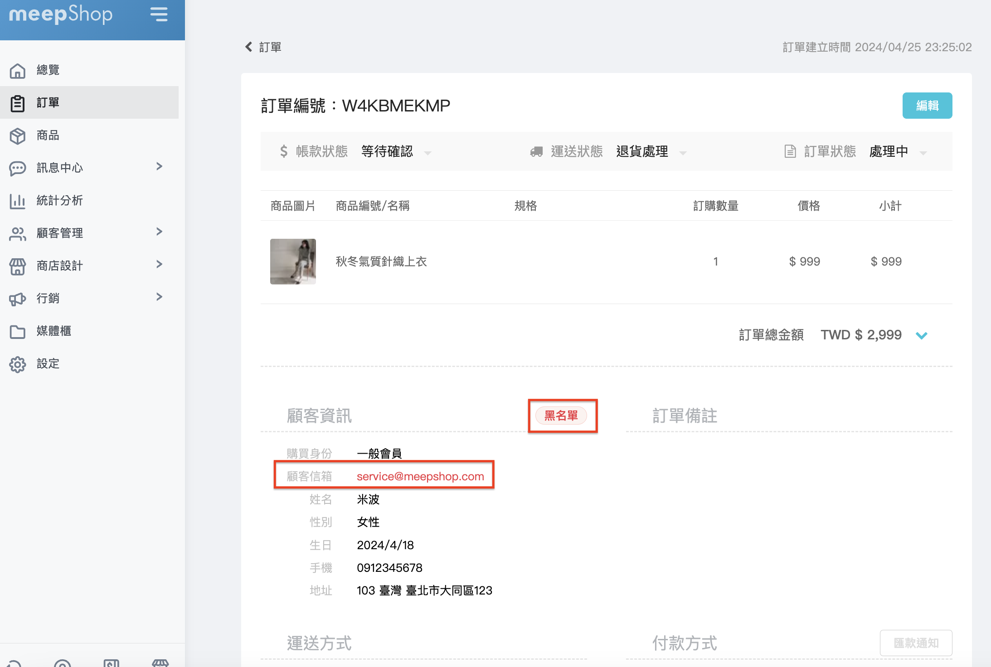This screenshot has width=991, height=667.
Task: Expand the 顧客管理 submenu arrow
Action: [x=159, y=232]
